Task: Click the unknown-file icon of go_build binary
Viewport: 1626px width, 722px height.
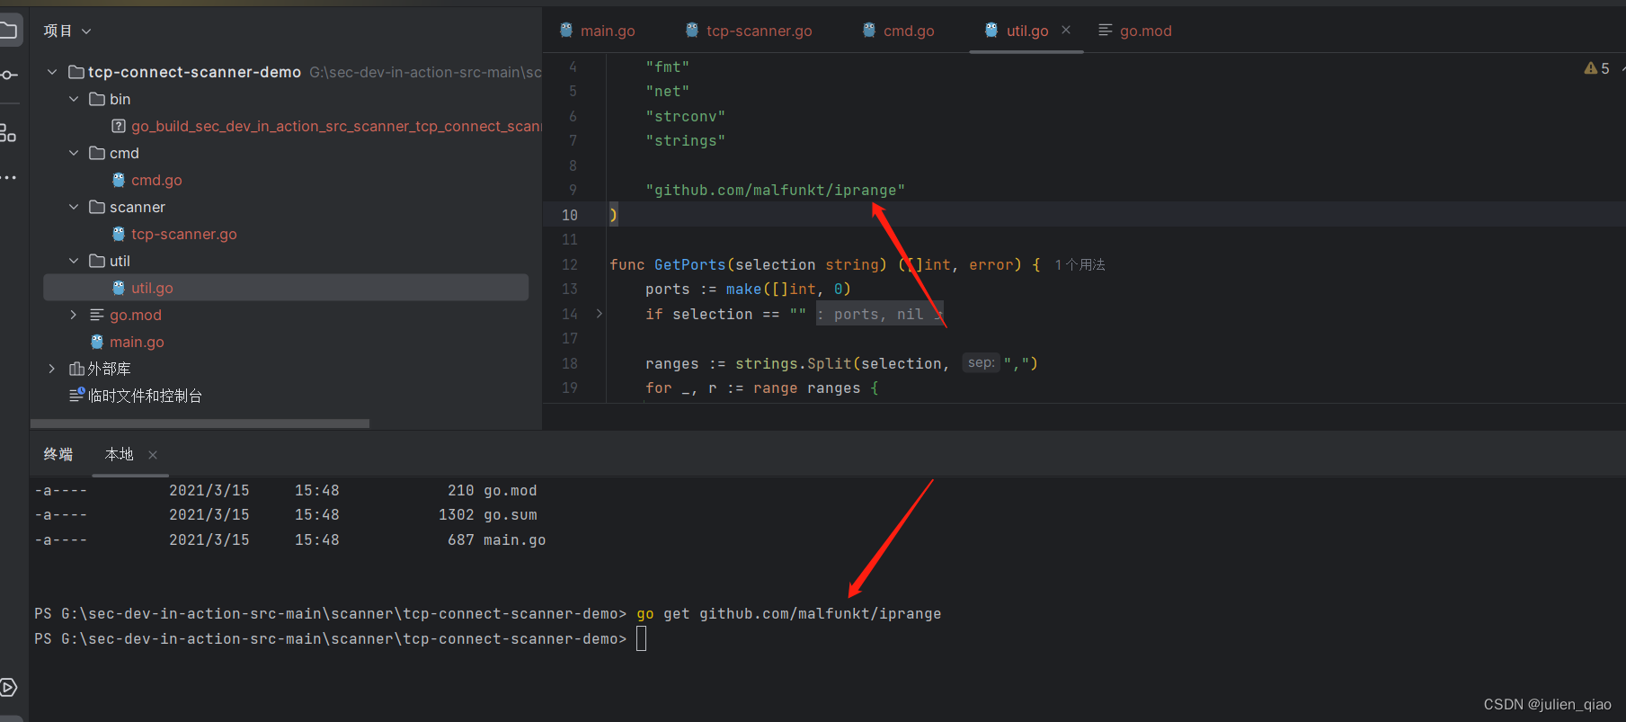Action: tap(119, 126)
